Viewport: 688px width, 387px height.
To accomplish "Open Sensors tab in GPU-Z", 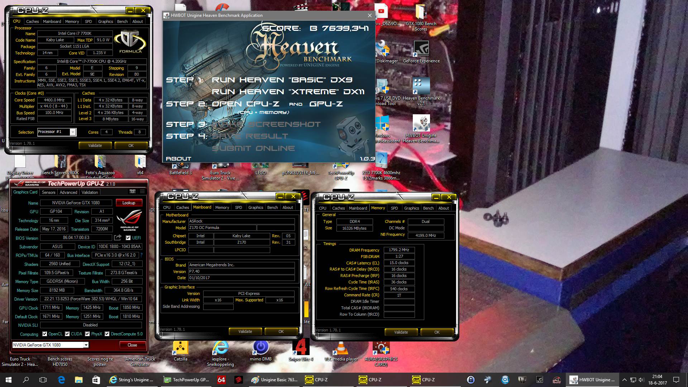I will pos(49,192).
